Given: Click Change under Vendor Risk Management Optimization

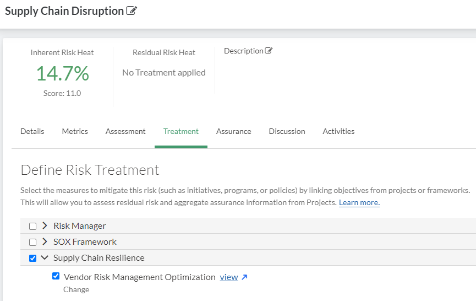Looking at the screenshot, I should 76,289.
